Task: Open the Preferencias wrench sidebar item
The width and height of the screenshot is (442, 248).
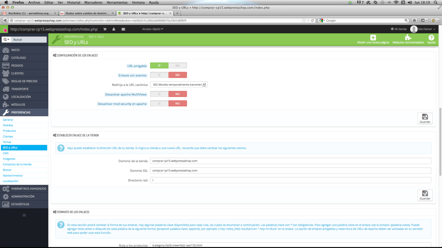Action: point(24,112)
